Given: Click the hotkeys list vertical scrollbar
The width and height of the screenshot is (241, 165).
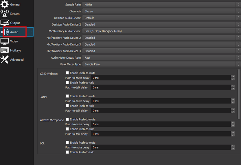Looking at the screenshot, I should [x=239, y=93].
